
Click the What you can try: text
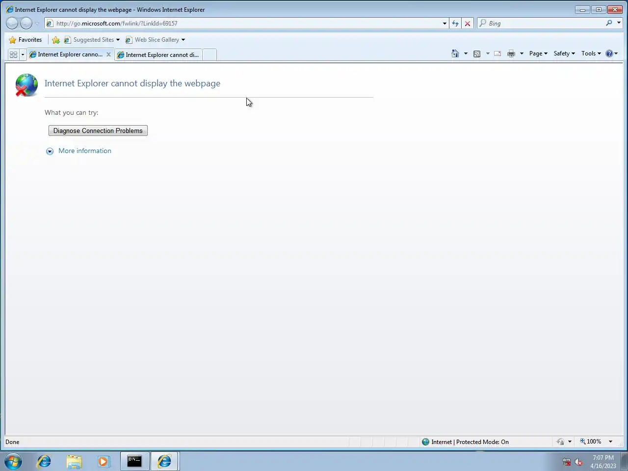tap(72, 112)
